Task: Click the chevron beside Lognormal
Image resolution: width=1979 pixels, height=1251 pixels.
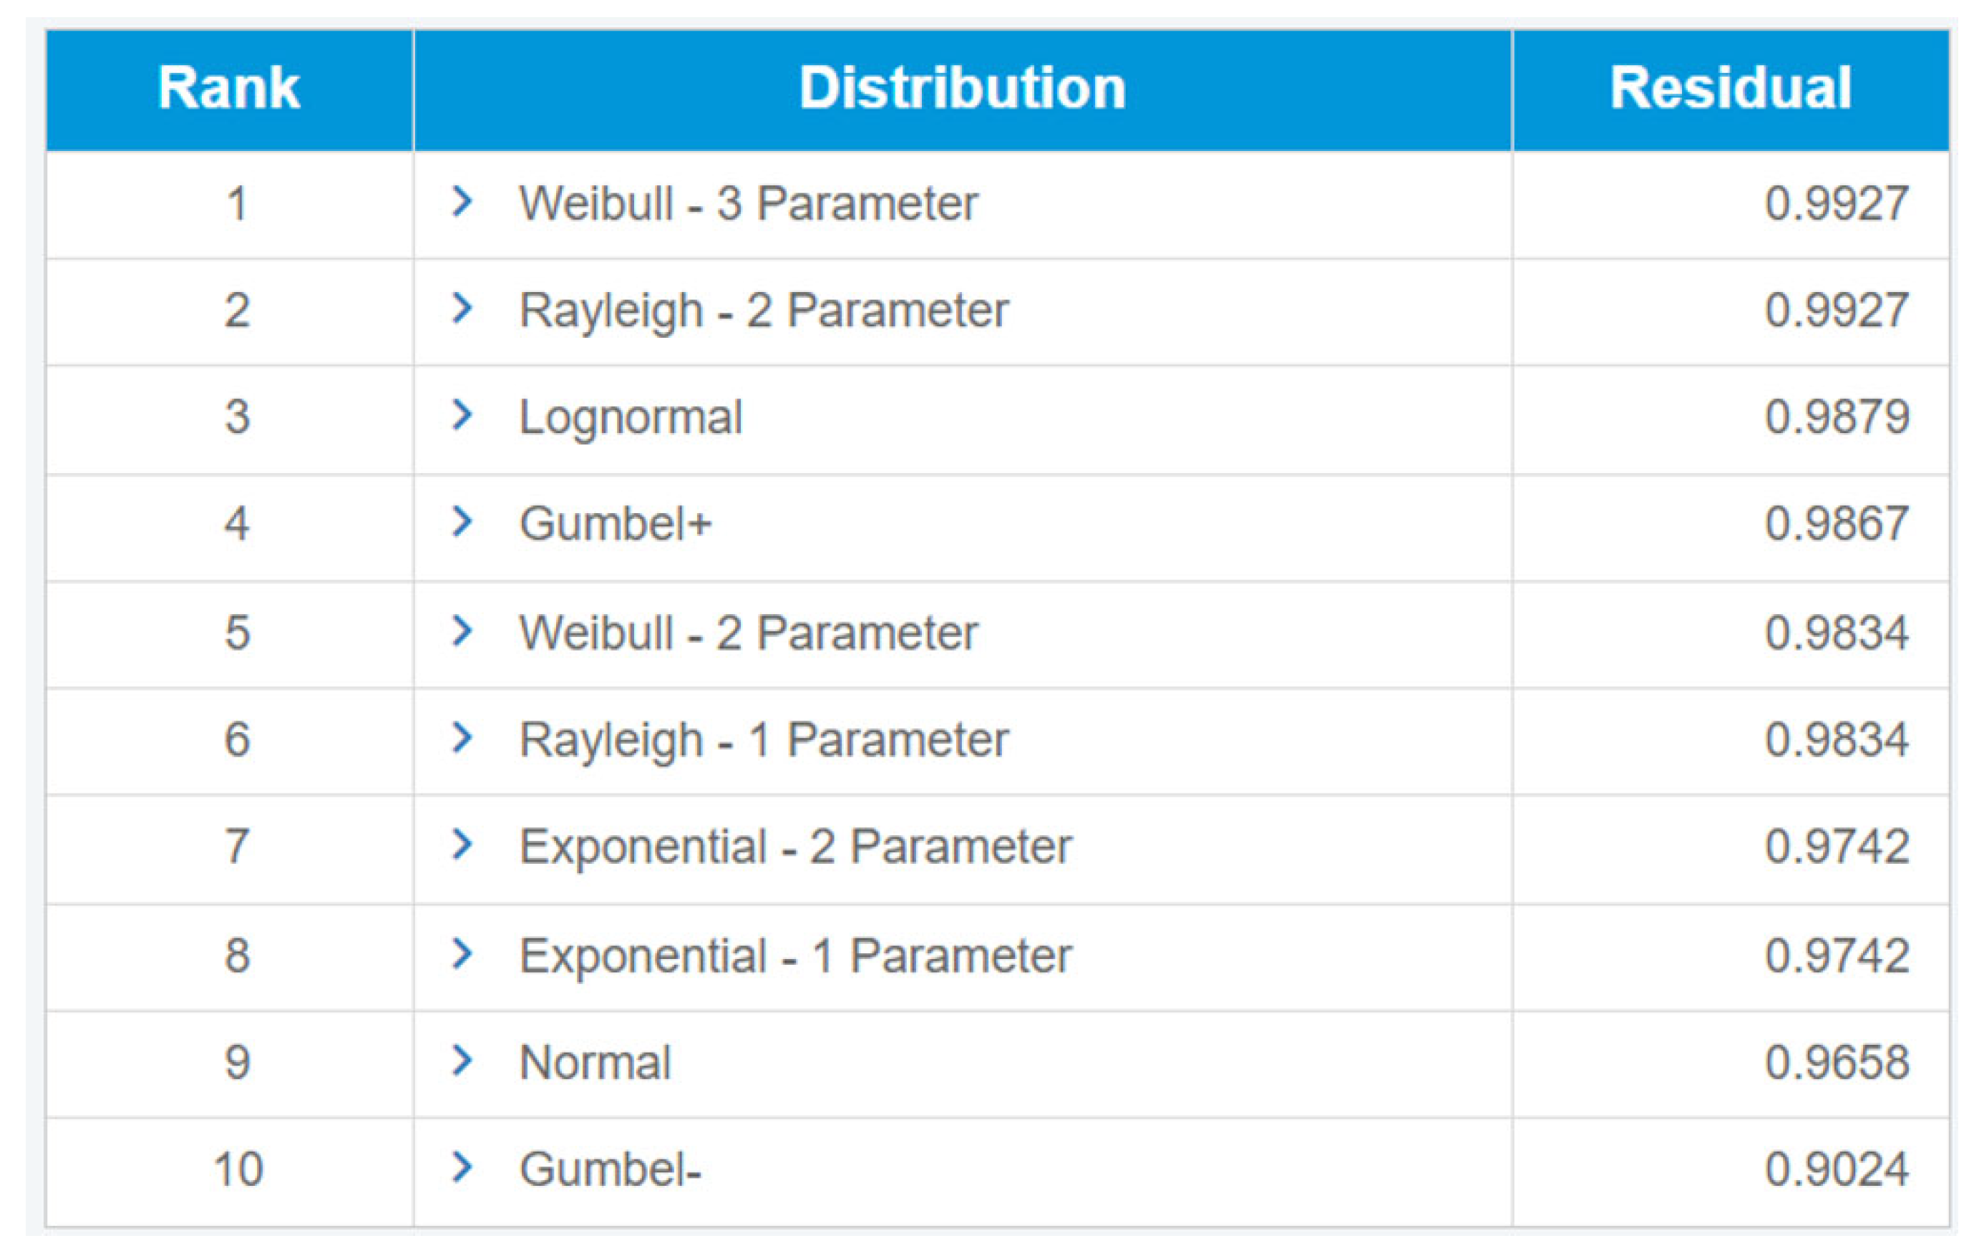Action: 462,415
